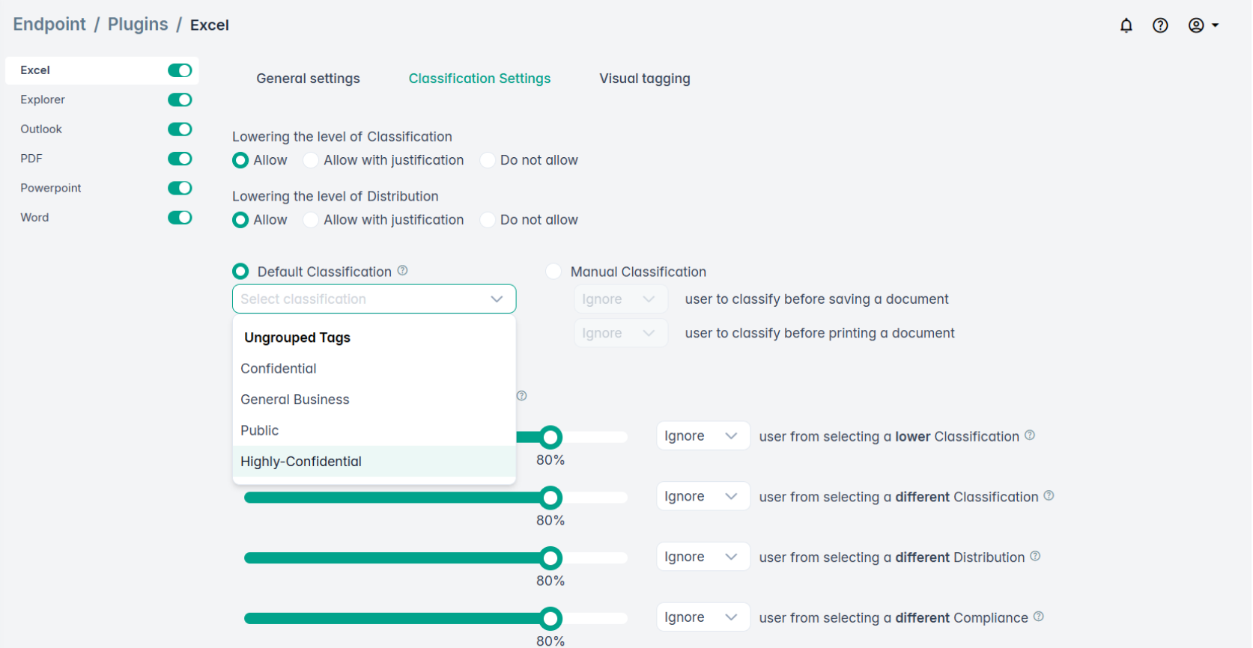
Task: Go to Plugins in the breadcrumb
Action: 138,24
